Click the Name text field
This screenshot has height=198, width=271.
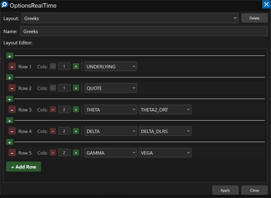tap(143, 31)
